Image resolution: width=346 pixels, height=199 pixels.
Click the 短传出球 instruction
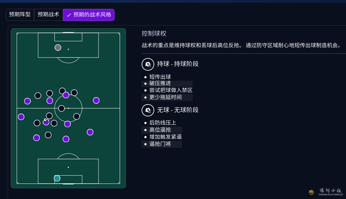(160, 77)
